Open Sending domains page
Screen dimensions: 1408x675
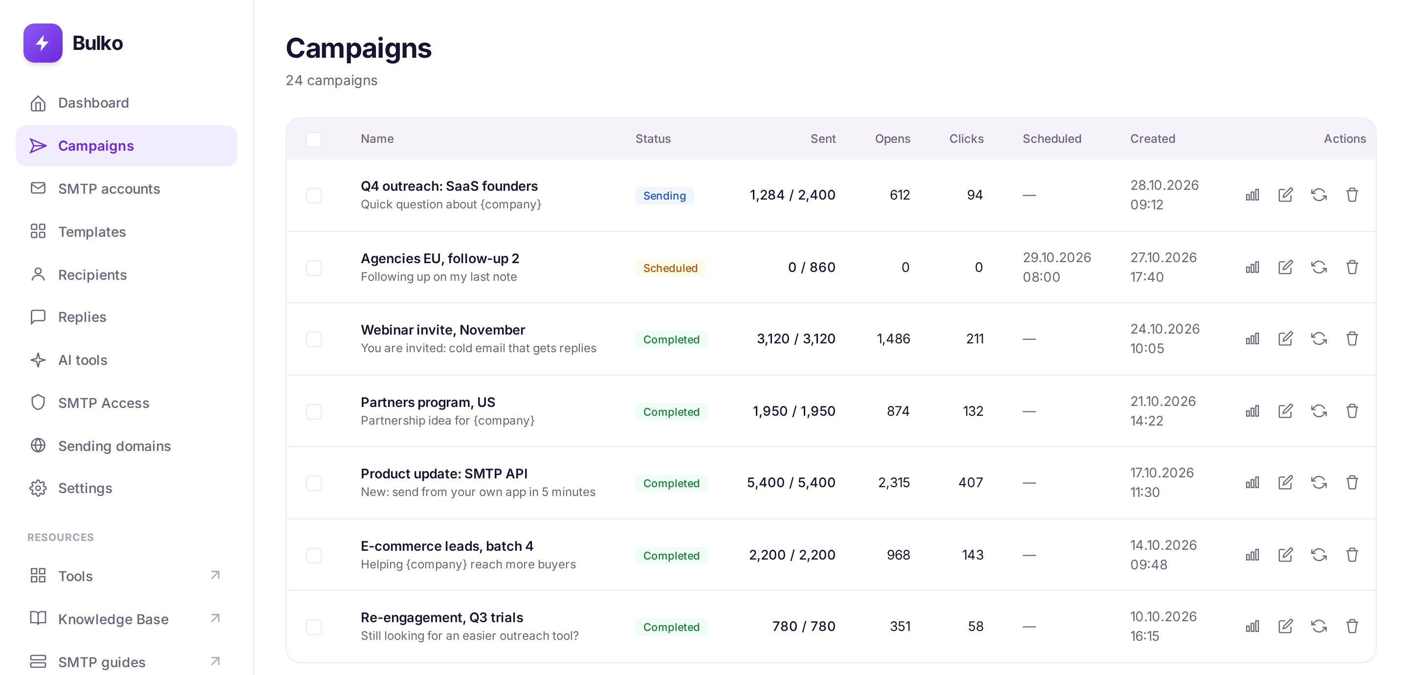(x=126, y=446)
